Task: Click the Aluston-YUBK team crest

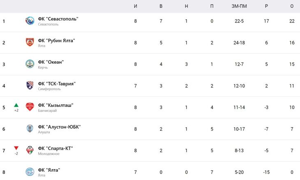Action: pos(30,129)
